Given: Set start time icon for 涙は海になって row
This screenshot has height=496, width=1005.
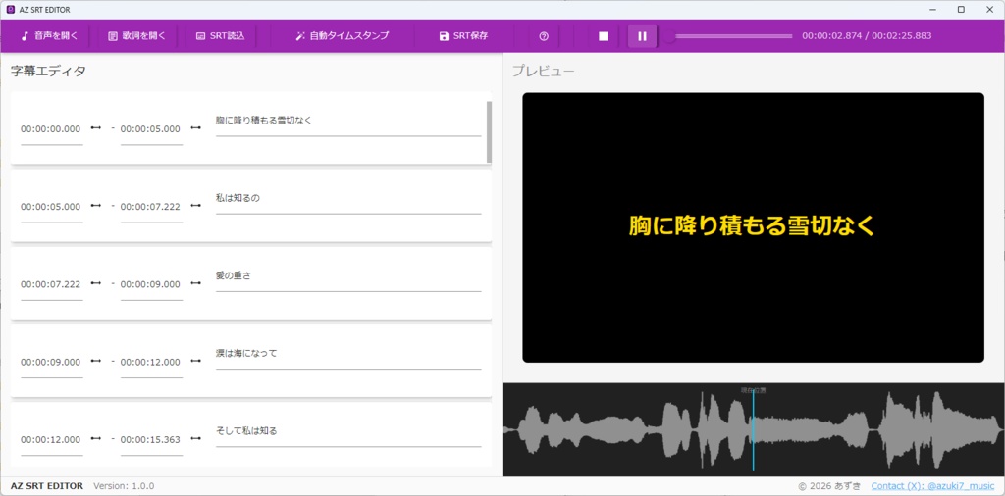Looking at the screenshot, I should 95,361.
